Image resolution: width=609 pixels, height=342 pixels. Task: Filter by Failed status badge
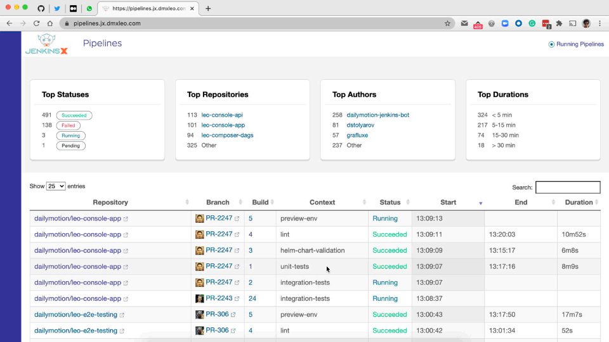tap(69, 125)
